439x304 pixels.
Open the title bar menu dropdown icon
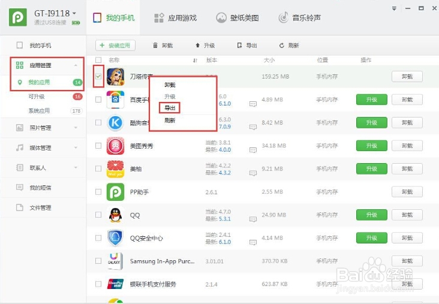pyautogui.click(x=394, y=8)
